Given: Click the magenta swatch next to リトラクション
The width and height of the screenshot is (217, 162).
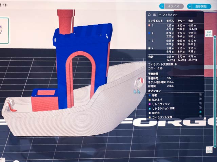Looking at the screenshot, I should coord(150,104).
